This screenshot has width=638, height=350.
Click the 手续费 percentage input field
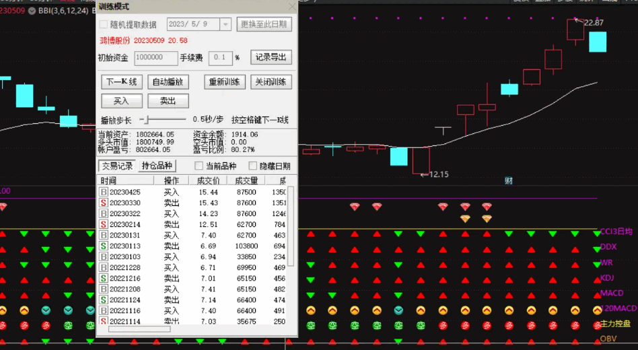(221, 58)
